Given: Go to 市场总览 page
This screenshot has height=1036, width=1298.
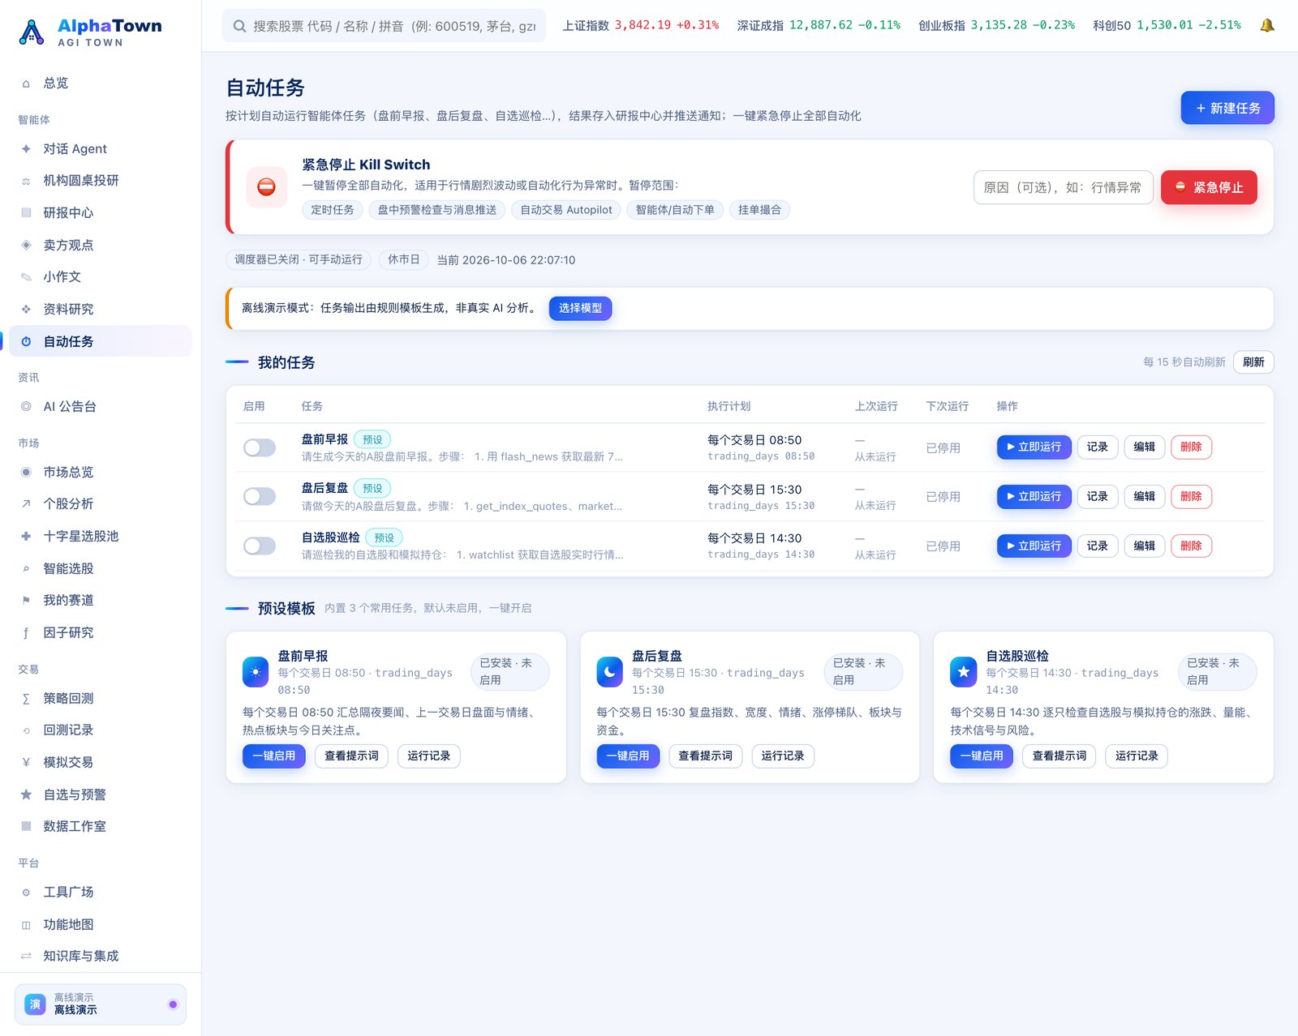Looking at the screenshot, I should click(101, 472).
